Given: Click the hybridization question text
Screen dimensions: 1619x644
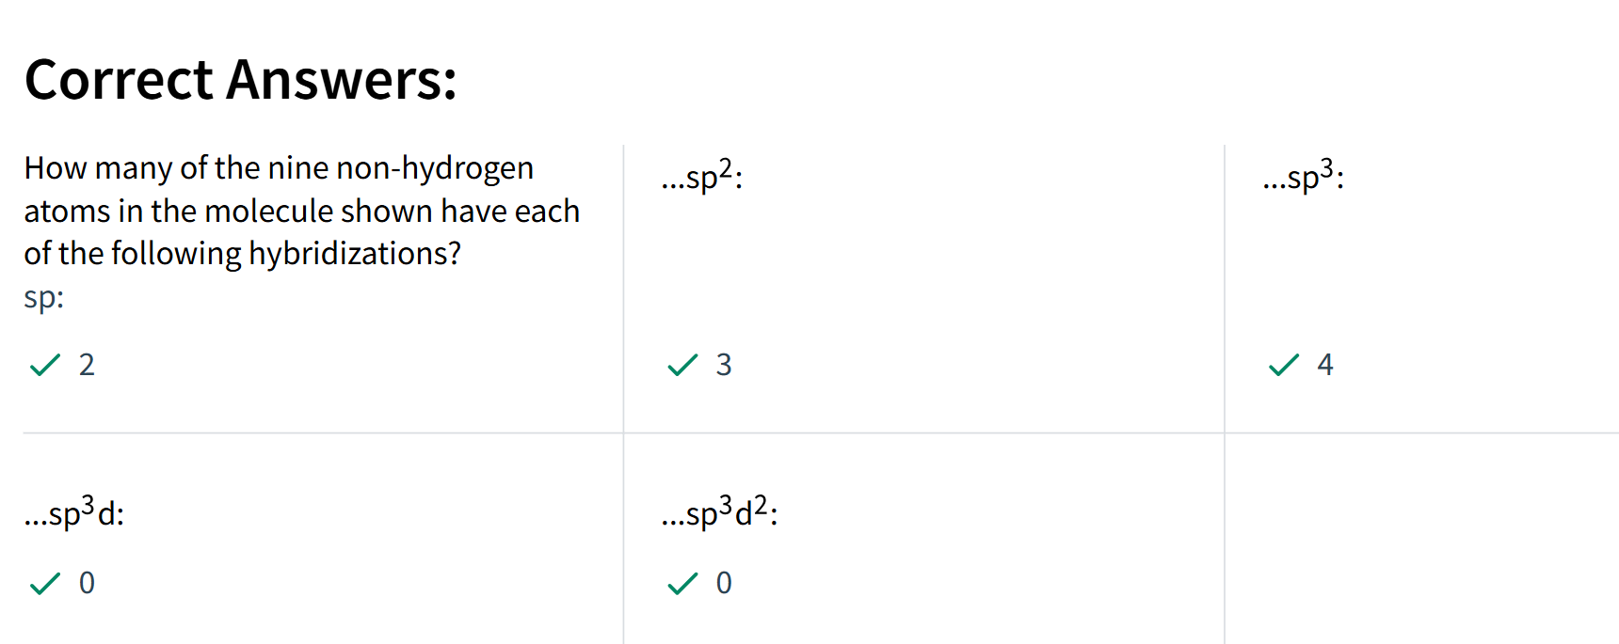Looking at the screenshot, I should pyautogui.click(x=301, y=211).
